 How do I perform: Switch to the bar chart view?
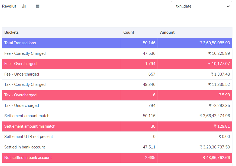[24, 6]
